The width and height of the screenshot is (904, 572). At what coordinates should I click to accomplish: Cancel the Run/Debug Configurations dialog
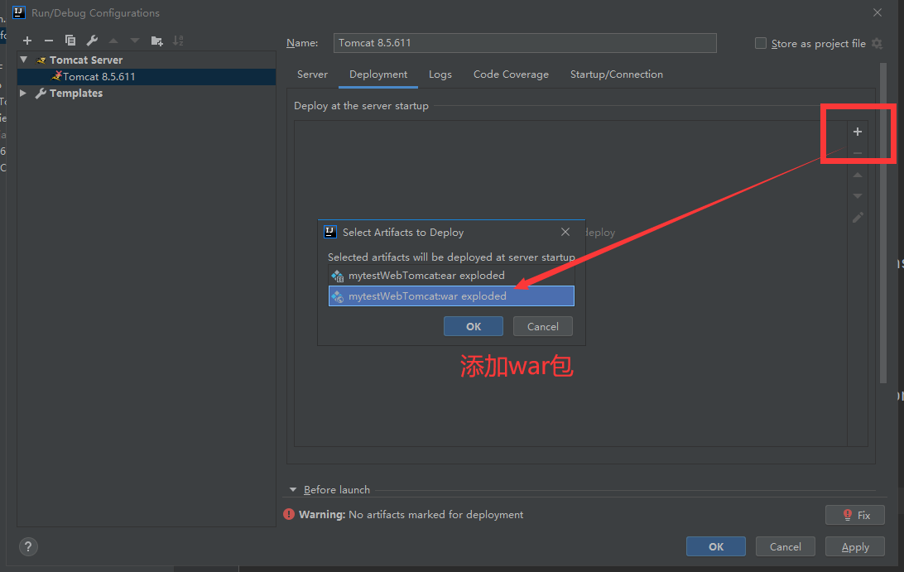(786, 546)
